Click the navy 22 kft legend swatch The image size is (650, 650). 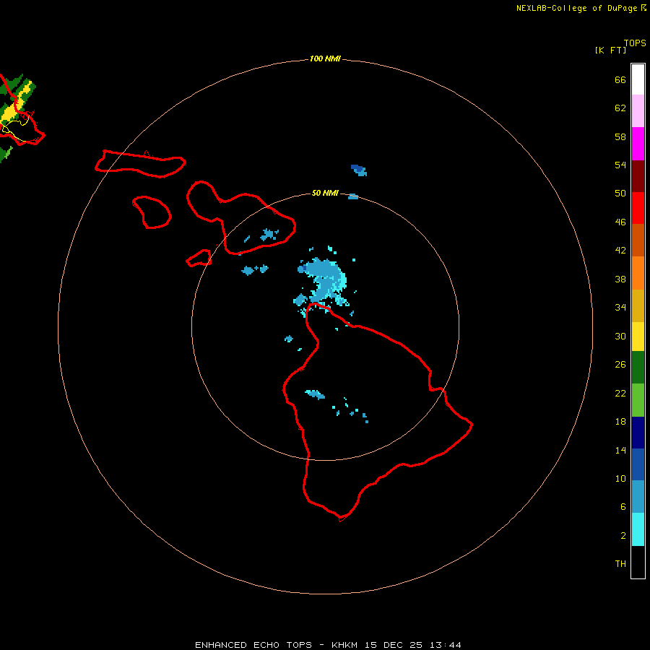click(x=638, y=433)
